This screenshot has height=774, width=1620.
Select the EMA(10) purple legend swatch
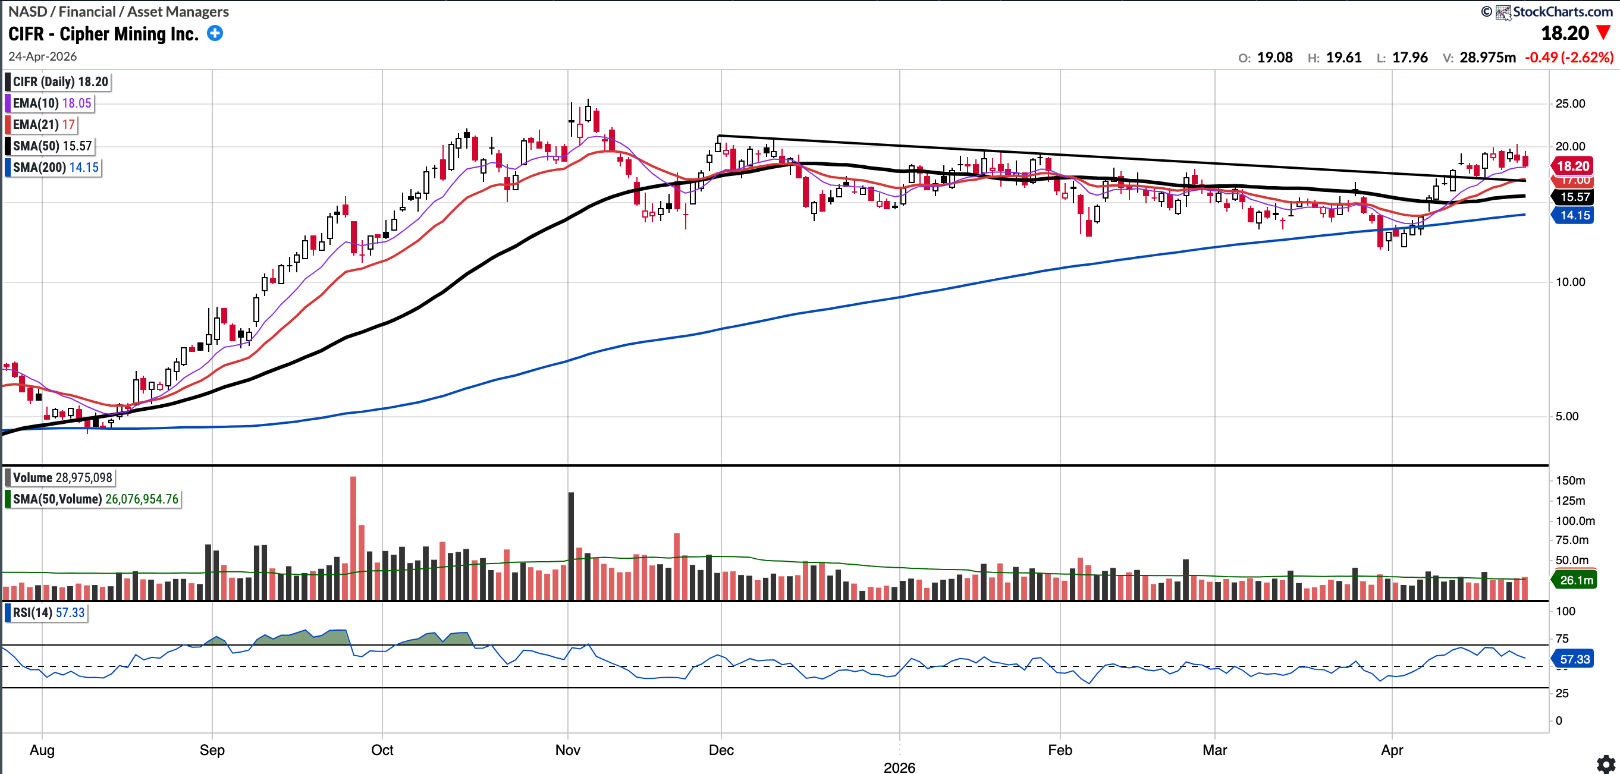point(8,103)
